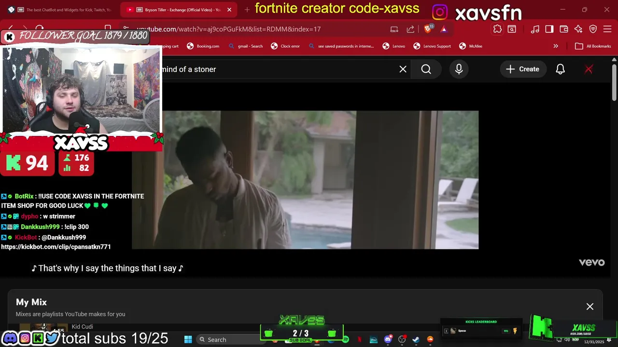This screenshot has width=618, height=347.
Task: Click the date 12/31/2025 in system tray
Action: 594,342
